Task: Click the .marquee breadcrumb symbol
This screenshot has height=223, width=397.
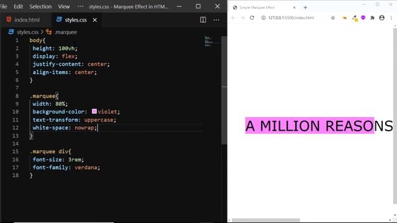Action: [66, 32]
